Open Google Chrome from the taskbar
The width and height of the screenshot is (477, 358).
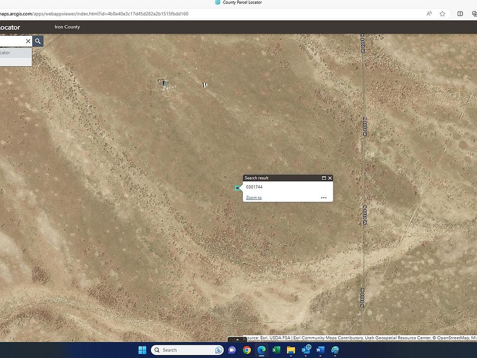coord(247,350)
